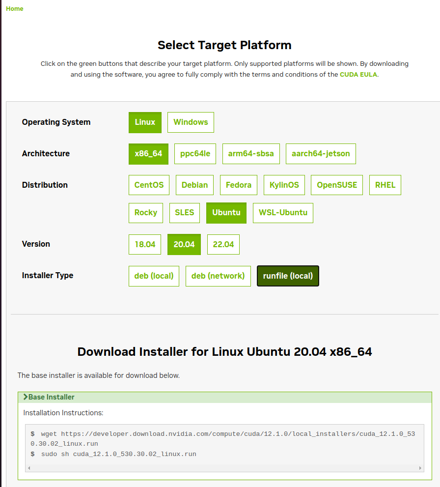Click the horizontal scrollbar track under commands
Screen dimensions: 440x487
coord(224,468)
